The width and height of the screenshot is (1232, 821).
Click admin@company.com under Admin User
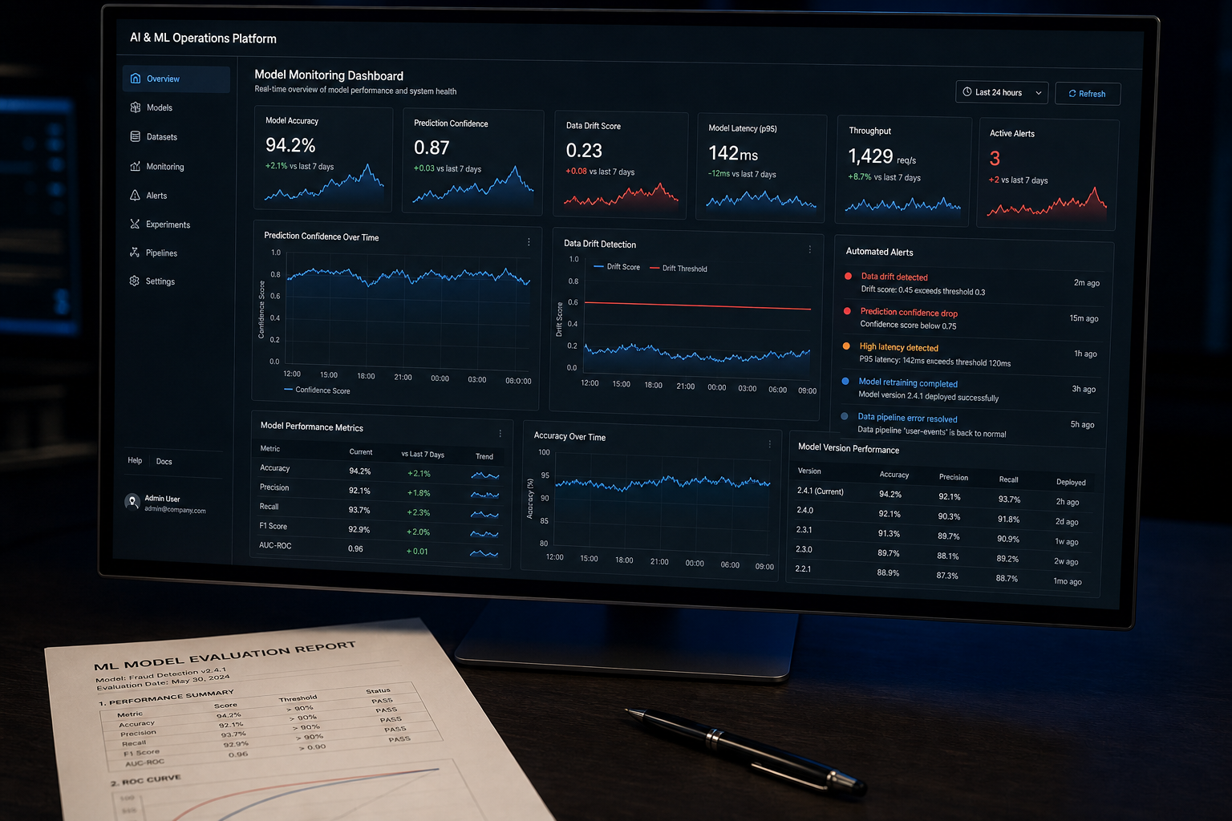pyautogui.click(x=175, y=510)
